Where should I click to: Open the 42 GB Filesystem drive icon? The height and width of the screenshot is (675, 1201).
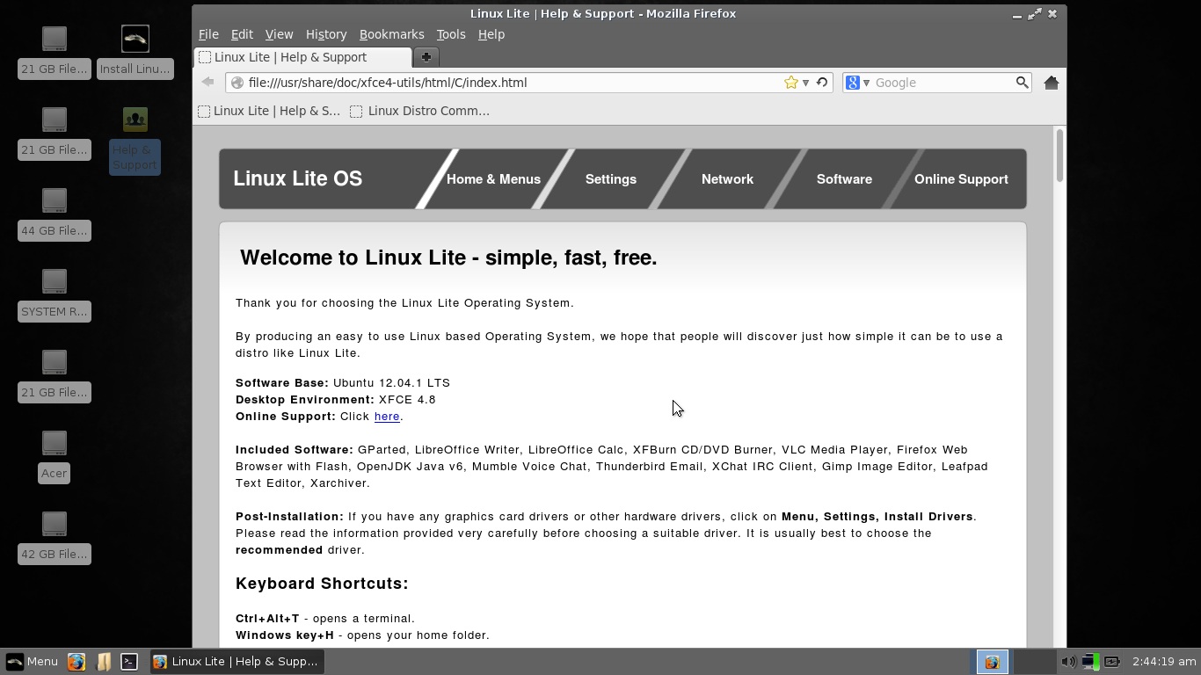pos(55,538)
